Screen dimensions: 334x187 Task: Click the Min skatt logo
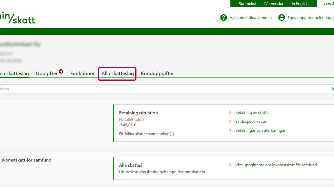[17, 18]
